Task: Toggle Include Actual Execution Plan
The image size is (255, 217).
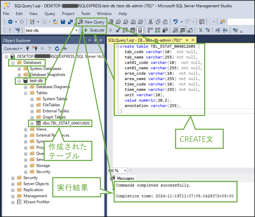Action: click(x=150, y=30)
